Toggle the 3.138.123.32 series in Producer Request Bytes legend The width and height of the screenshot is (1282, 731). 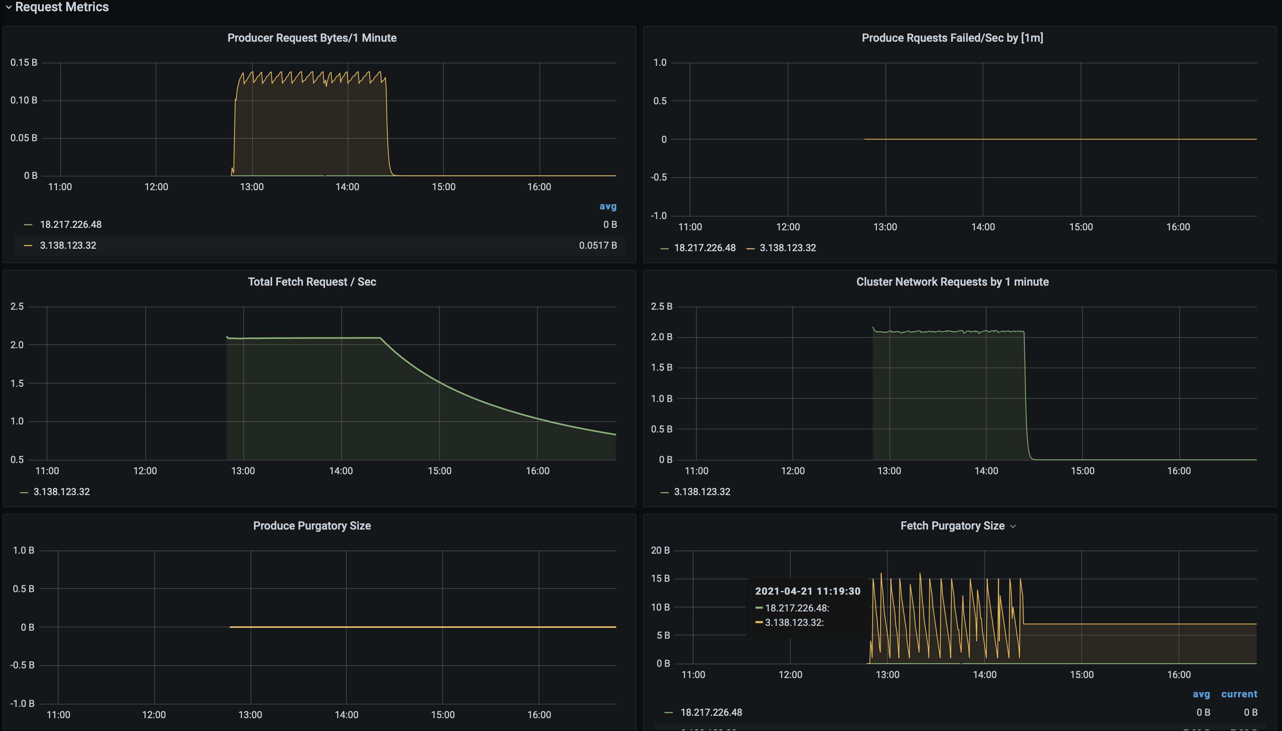pos(68,246)
